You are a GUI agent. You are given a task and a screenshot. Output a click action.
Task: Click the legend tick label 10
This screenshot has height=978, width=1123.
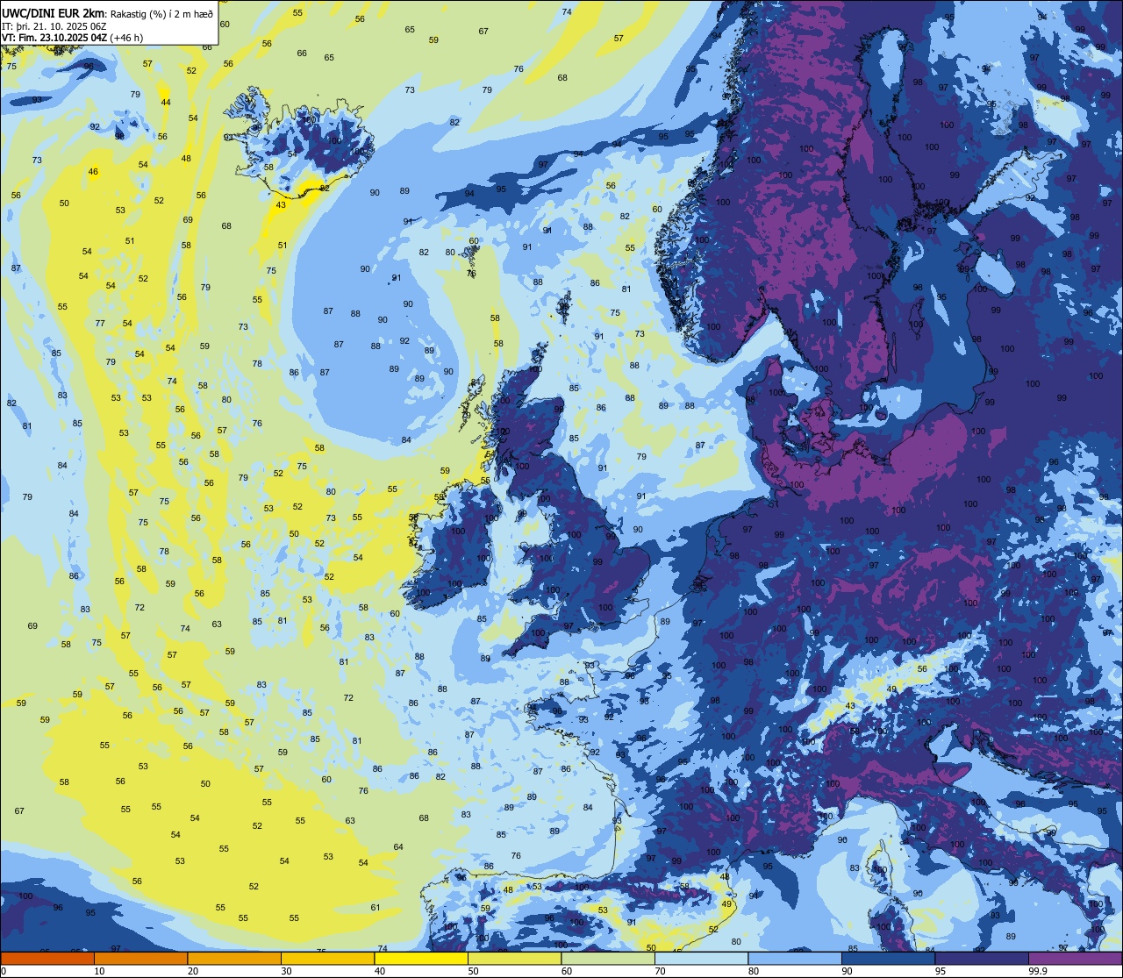tap(99, 971)
